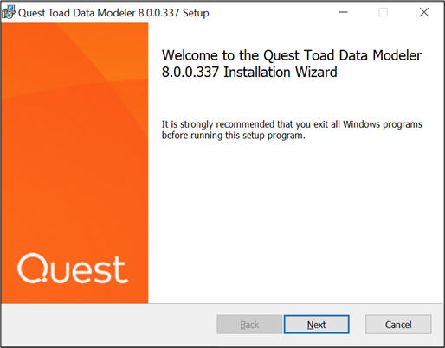Click empty title bar space beside the minimize icon
This screenshot has width=445, height=348.
(274, 13)
